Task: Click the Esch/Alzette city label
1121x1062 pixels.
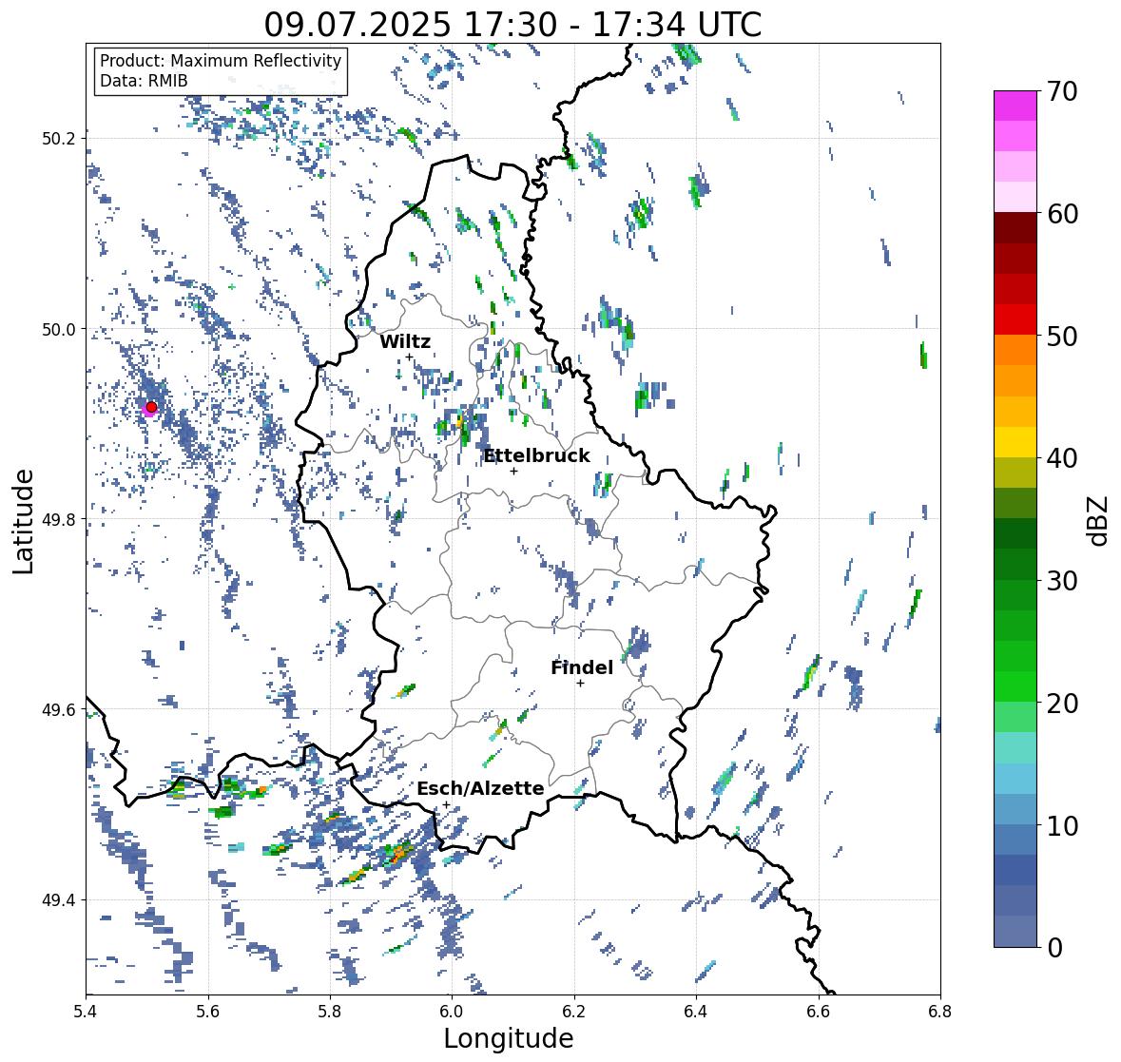Action: [x=480, y=788]
